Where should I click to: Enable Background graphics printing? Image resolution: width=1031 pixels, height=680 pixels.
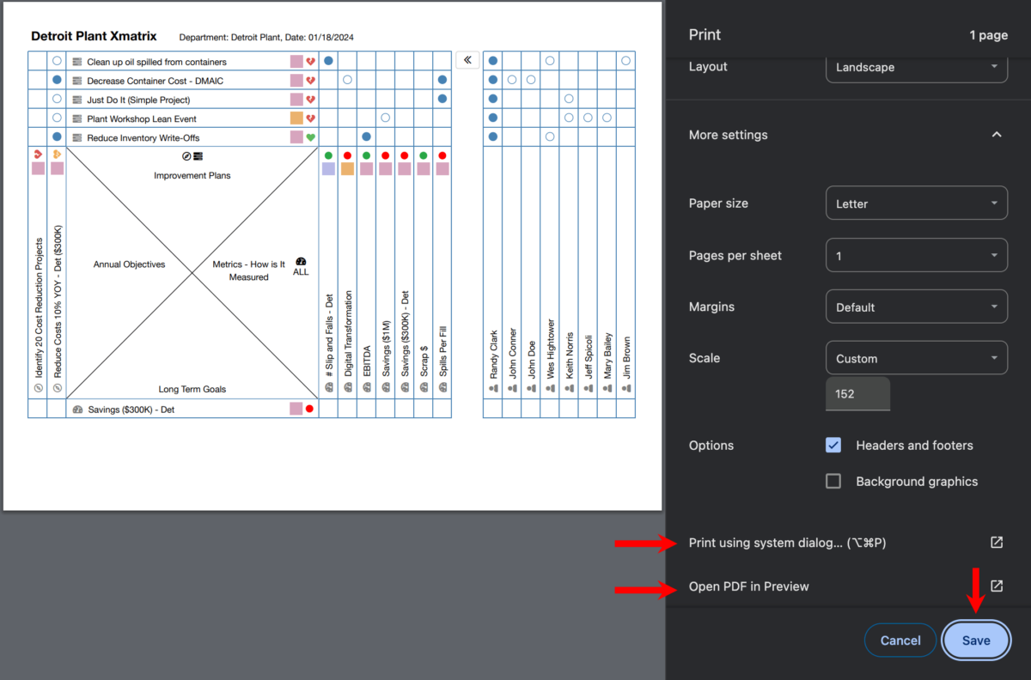(x=833, y=481)
